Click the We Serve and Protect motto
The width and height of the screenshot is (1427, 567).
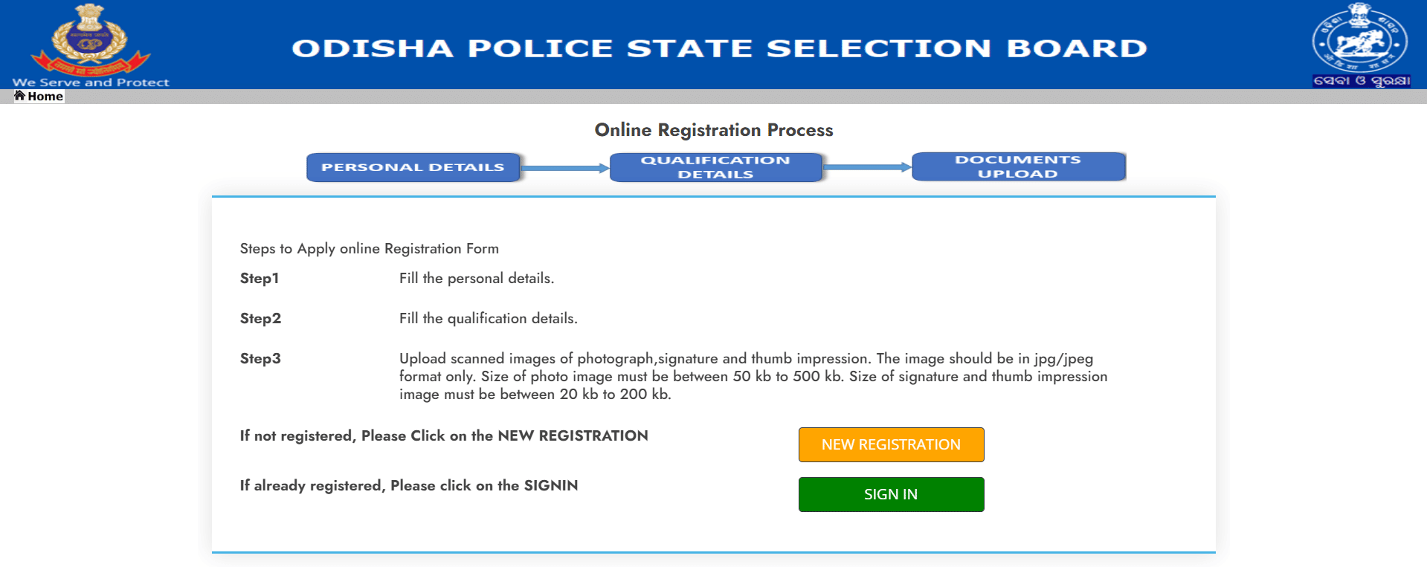coord(91,82)
